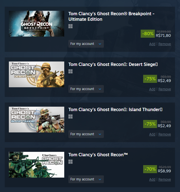Image resolution: width=180 pixels, height=192 pixels.
Task: Open the Ghost Recon Breakpoint cover image
Action: point(37,24)
